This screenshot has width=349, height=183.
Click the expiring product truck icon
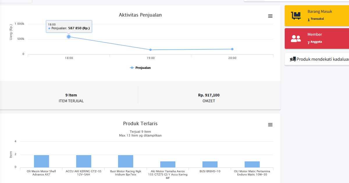[x=293, y=59]
